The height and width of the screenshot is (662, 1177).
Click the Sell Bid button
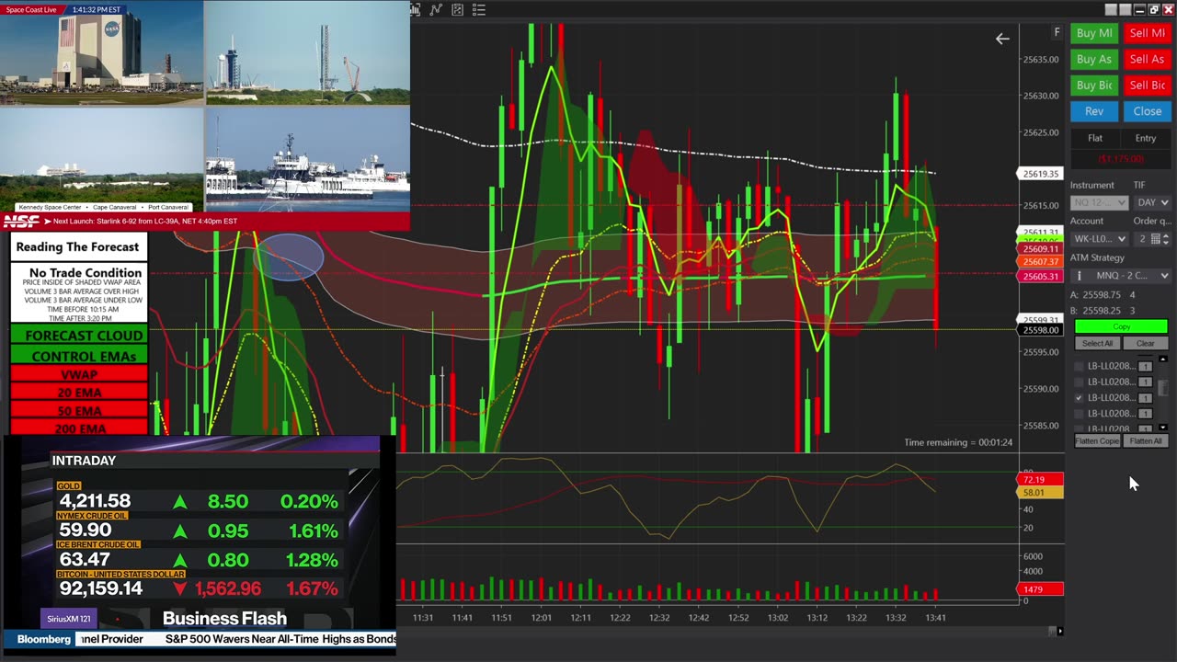1147,85
